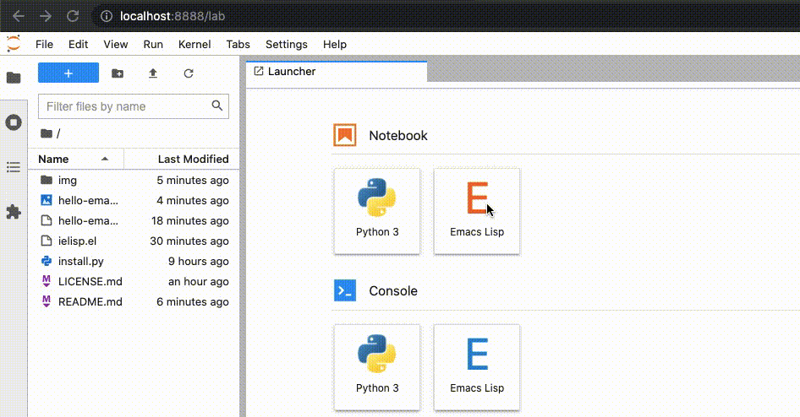The image size is (800, 417).
Task: Open the running terminals and kernels panel
Action: [14, 122]
